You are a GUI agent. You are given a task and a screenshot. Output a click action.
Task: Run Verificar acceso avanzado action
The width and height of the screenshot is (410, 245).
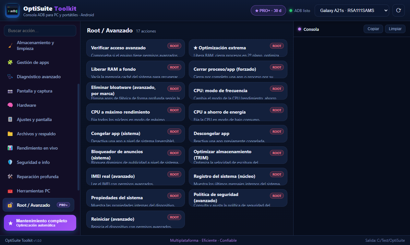pos(136,48)
